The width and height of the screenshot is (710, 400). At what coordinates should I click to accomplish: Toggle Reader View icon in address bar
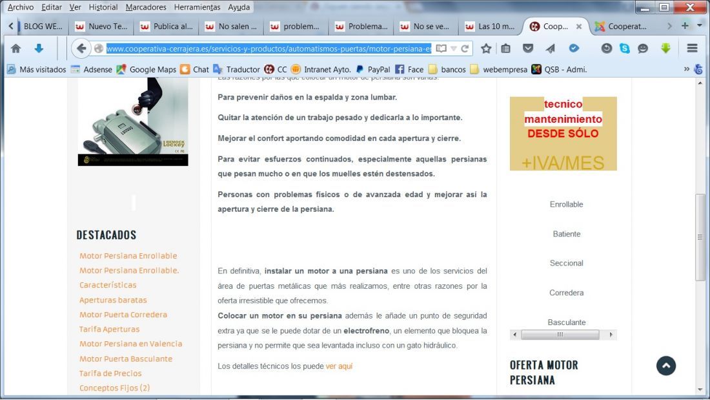441,48
